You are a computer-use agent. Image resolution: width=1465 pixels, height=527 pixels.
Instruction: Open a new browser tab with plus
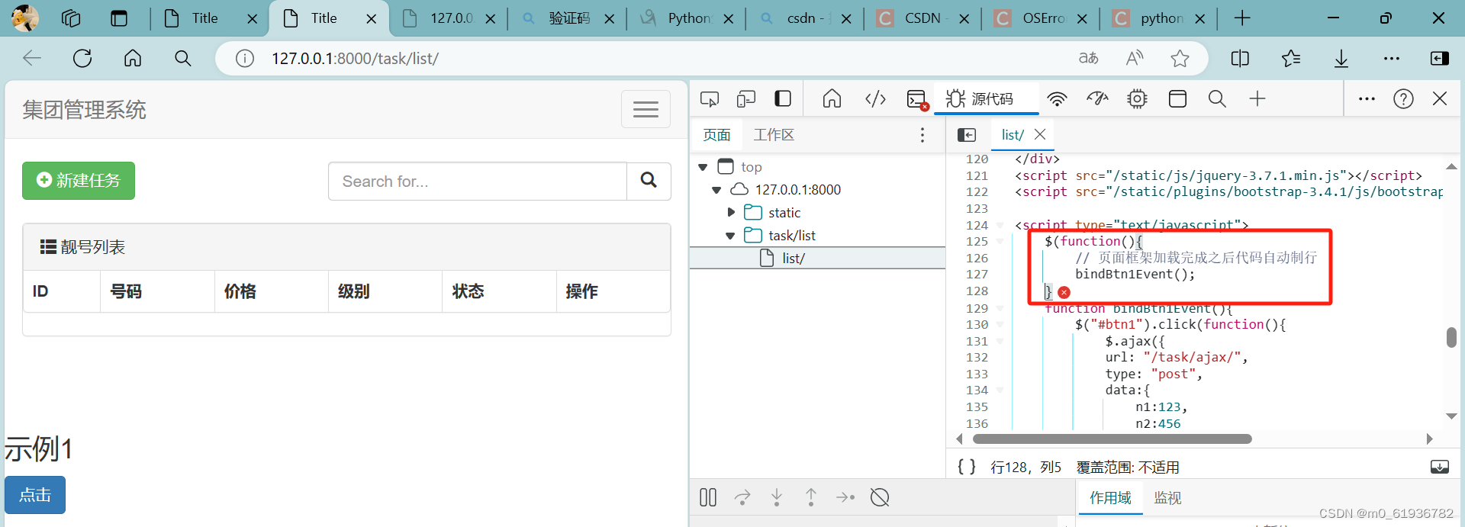click(x=1242, y=18)
